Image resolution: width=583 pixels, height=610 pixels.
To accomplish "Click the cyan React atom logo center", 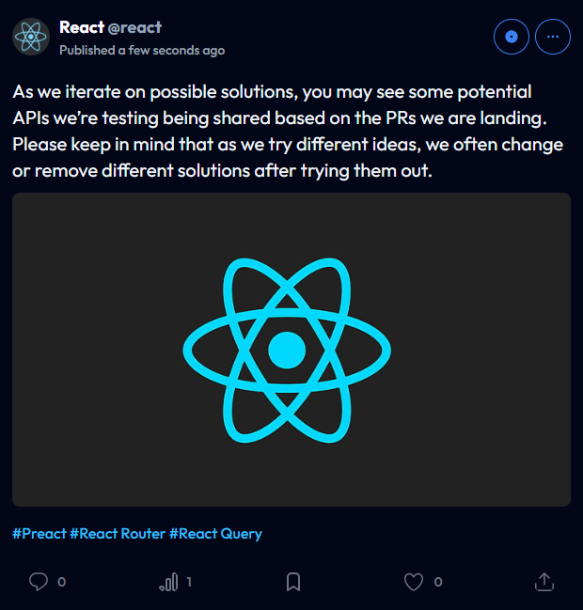I will pos(287,351).
